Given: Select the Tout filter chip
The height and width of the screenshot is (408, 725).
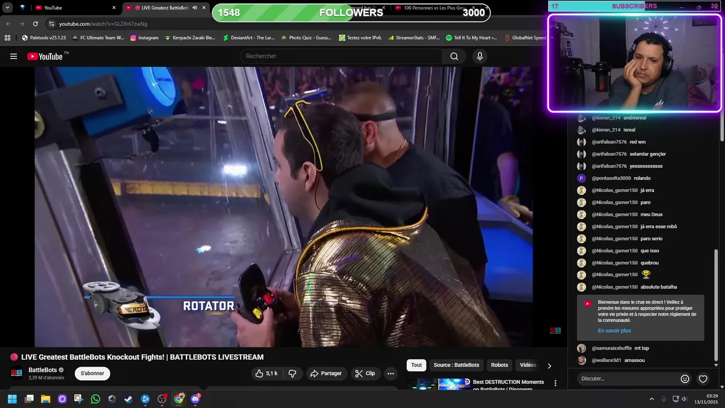Looking at the screenshot, I should (x=416, y=365).
